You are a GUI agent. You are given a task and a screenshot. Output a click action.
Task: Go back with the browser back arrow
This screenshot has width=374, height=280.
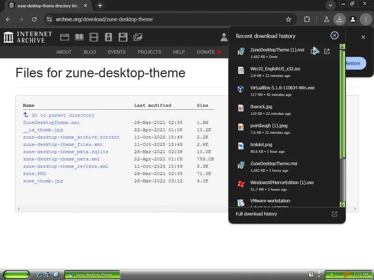[x=8, y=19]
